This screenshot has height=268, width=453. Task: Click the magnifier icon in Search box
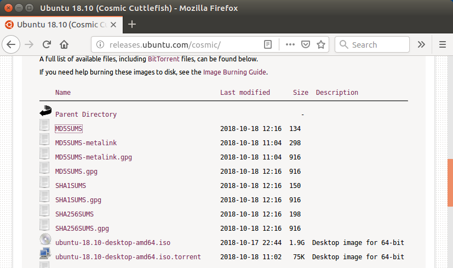(343, 44)
